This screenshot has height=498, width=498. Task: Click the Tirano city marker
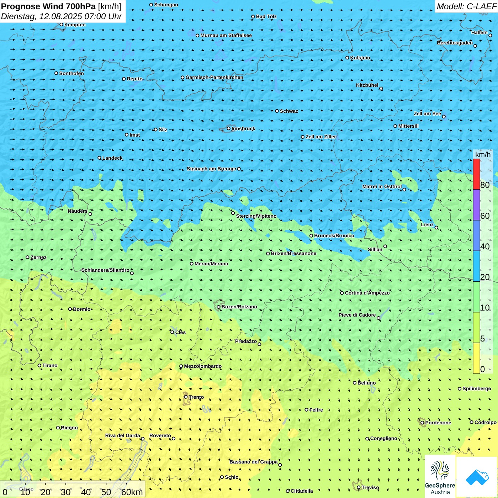pos(39,365)
